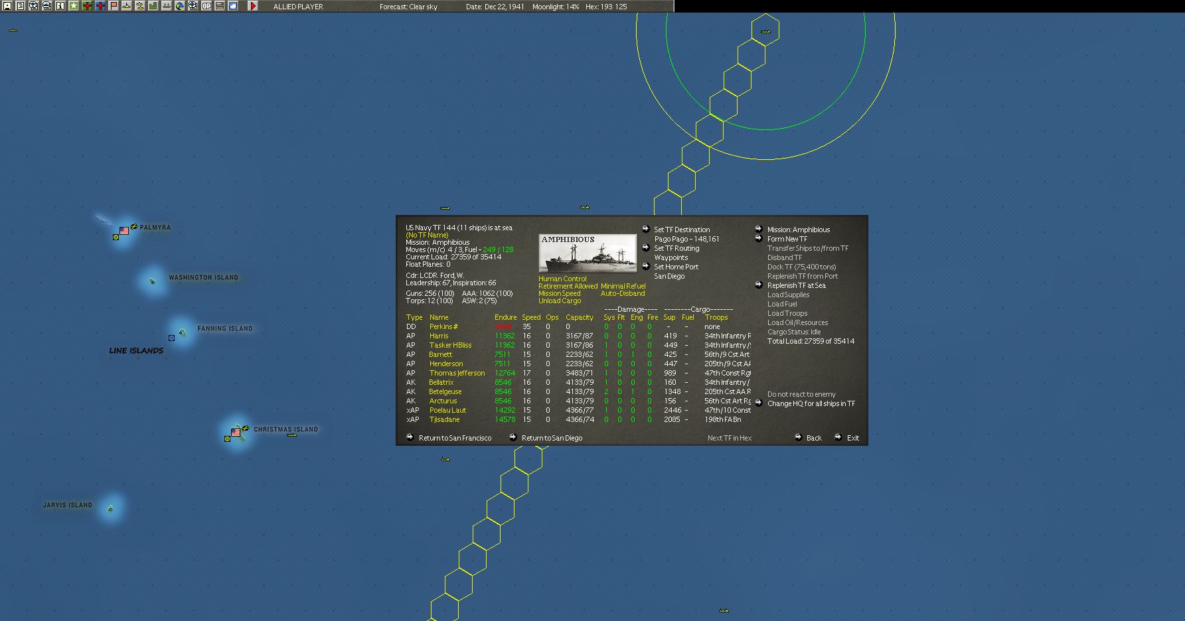Screen dimensions: 1185x621
Task: Toggle the Retirement Allowed setting
Action: (568, 286)
